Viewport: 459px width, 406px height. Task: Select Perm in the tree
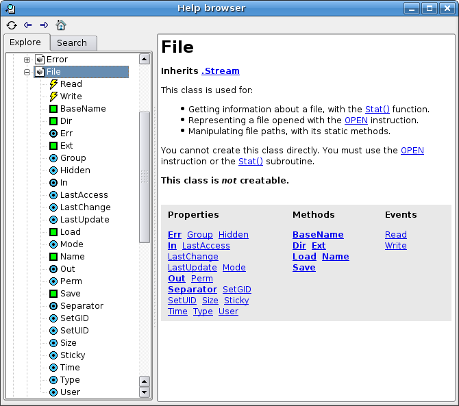[71, 281]
